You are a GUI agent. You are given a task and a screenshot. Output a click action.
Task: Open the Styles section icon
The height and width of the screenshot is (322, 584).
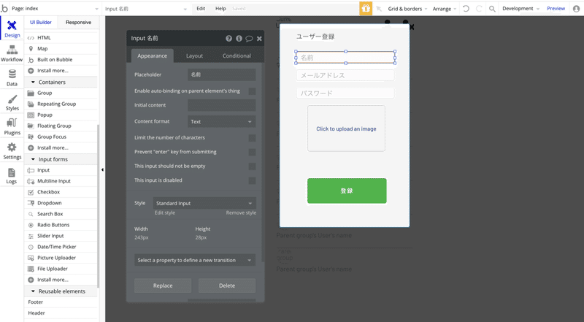tap(12, 99)
